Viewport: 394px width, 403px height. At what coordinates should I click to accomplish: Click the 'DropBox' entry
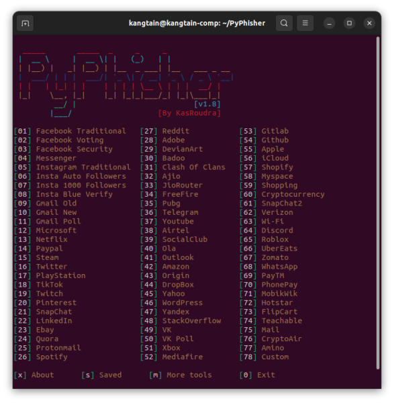pos(178,285)
